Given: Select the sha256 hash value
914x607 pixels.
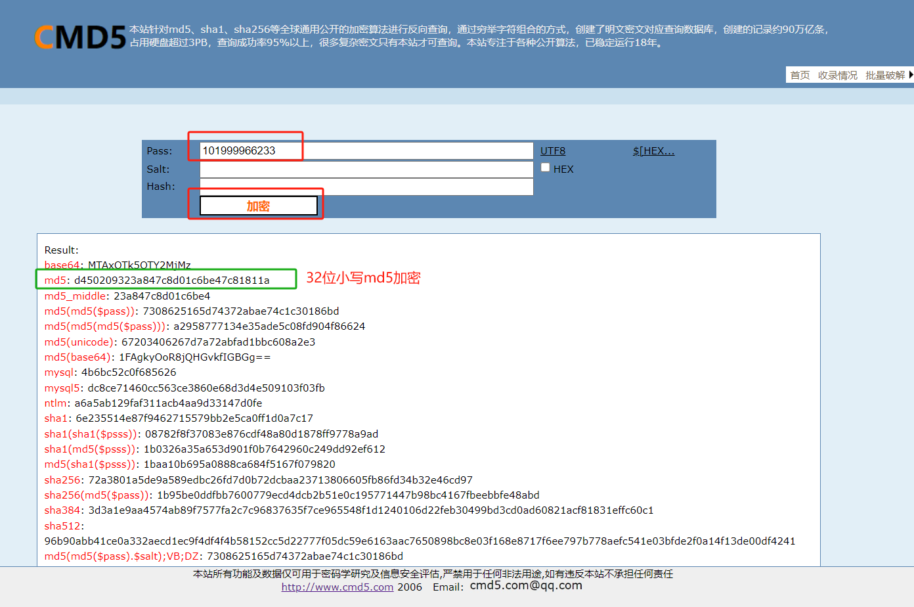Looking at the screenshot, I should pos(280,480).
